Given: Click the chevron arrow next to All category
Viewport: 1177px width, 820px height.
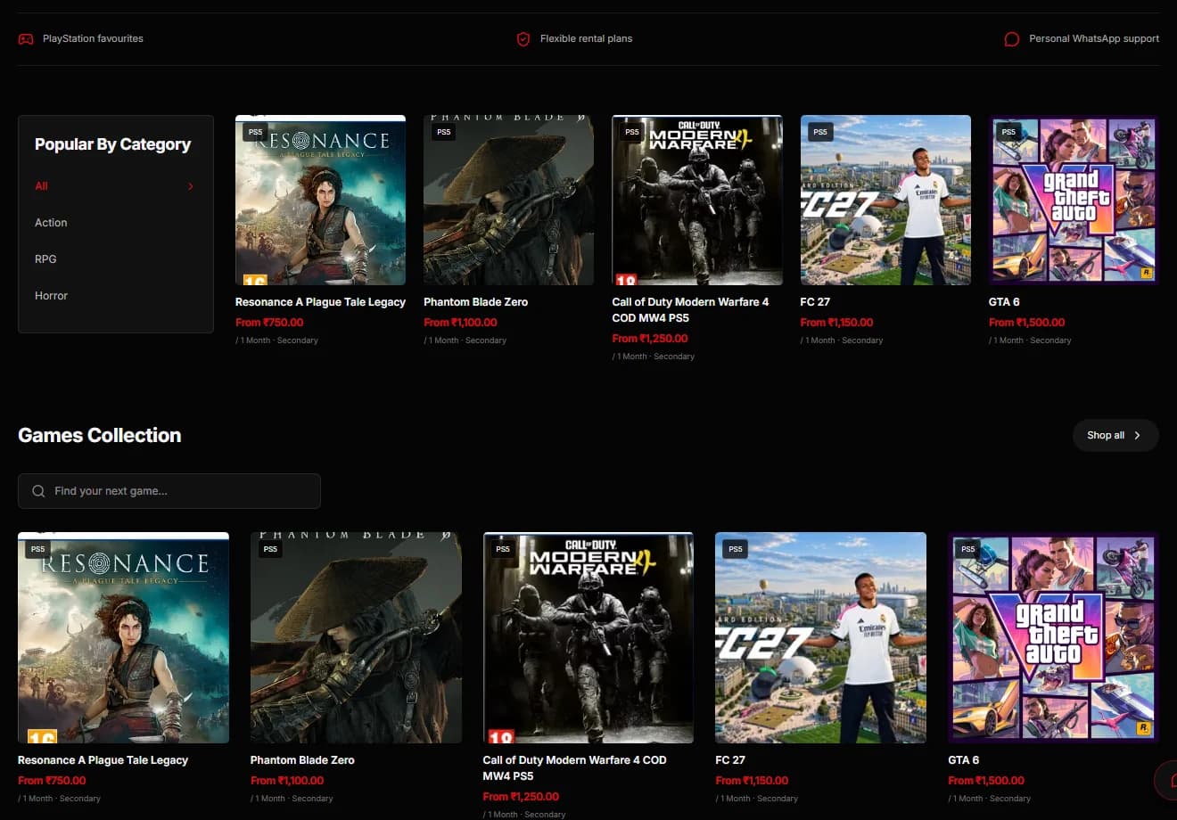Looking at the screenshot, I should [191, 186].
